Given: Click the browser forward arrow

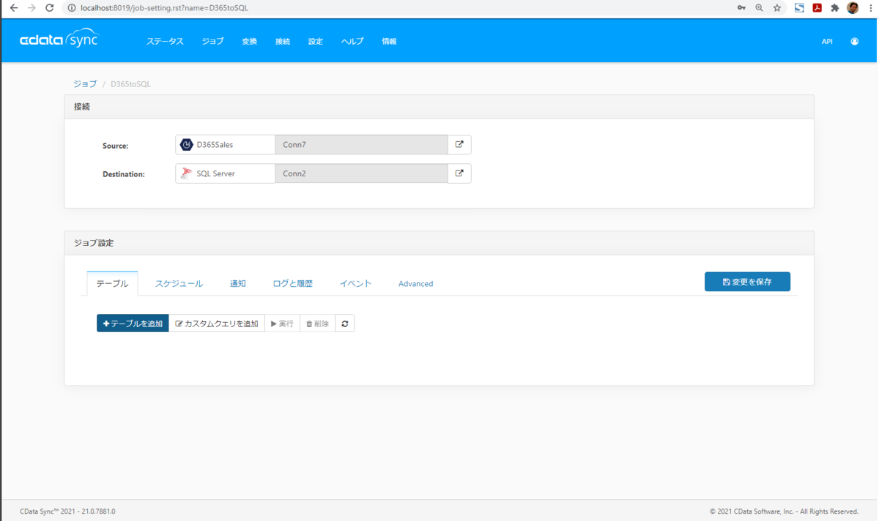Looking at the screenshot, I should (x=31, y=8).
